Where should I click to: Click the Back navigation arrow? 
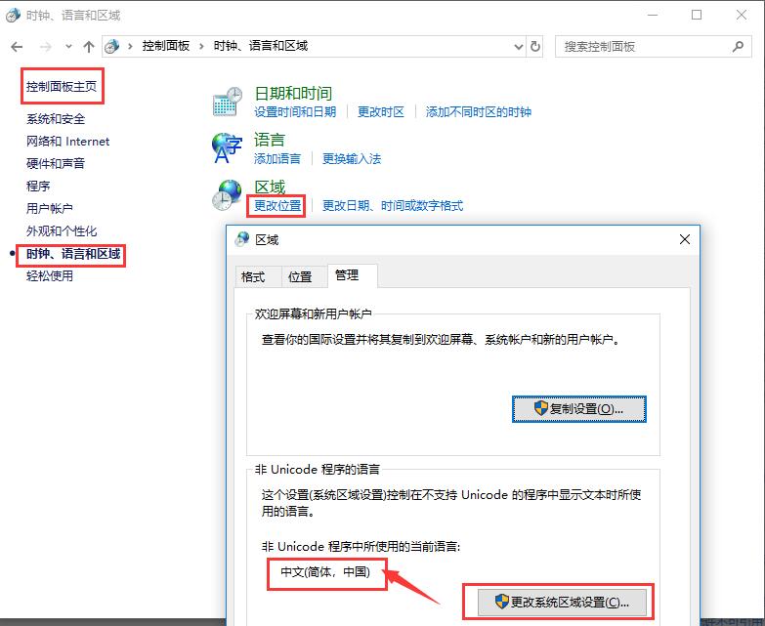pos(17,47)
